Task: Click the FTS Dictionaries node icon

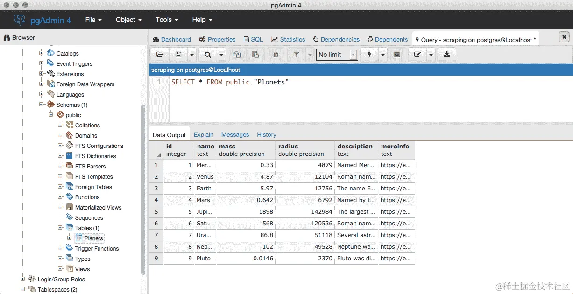Action: (x=69, y=156)
